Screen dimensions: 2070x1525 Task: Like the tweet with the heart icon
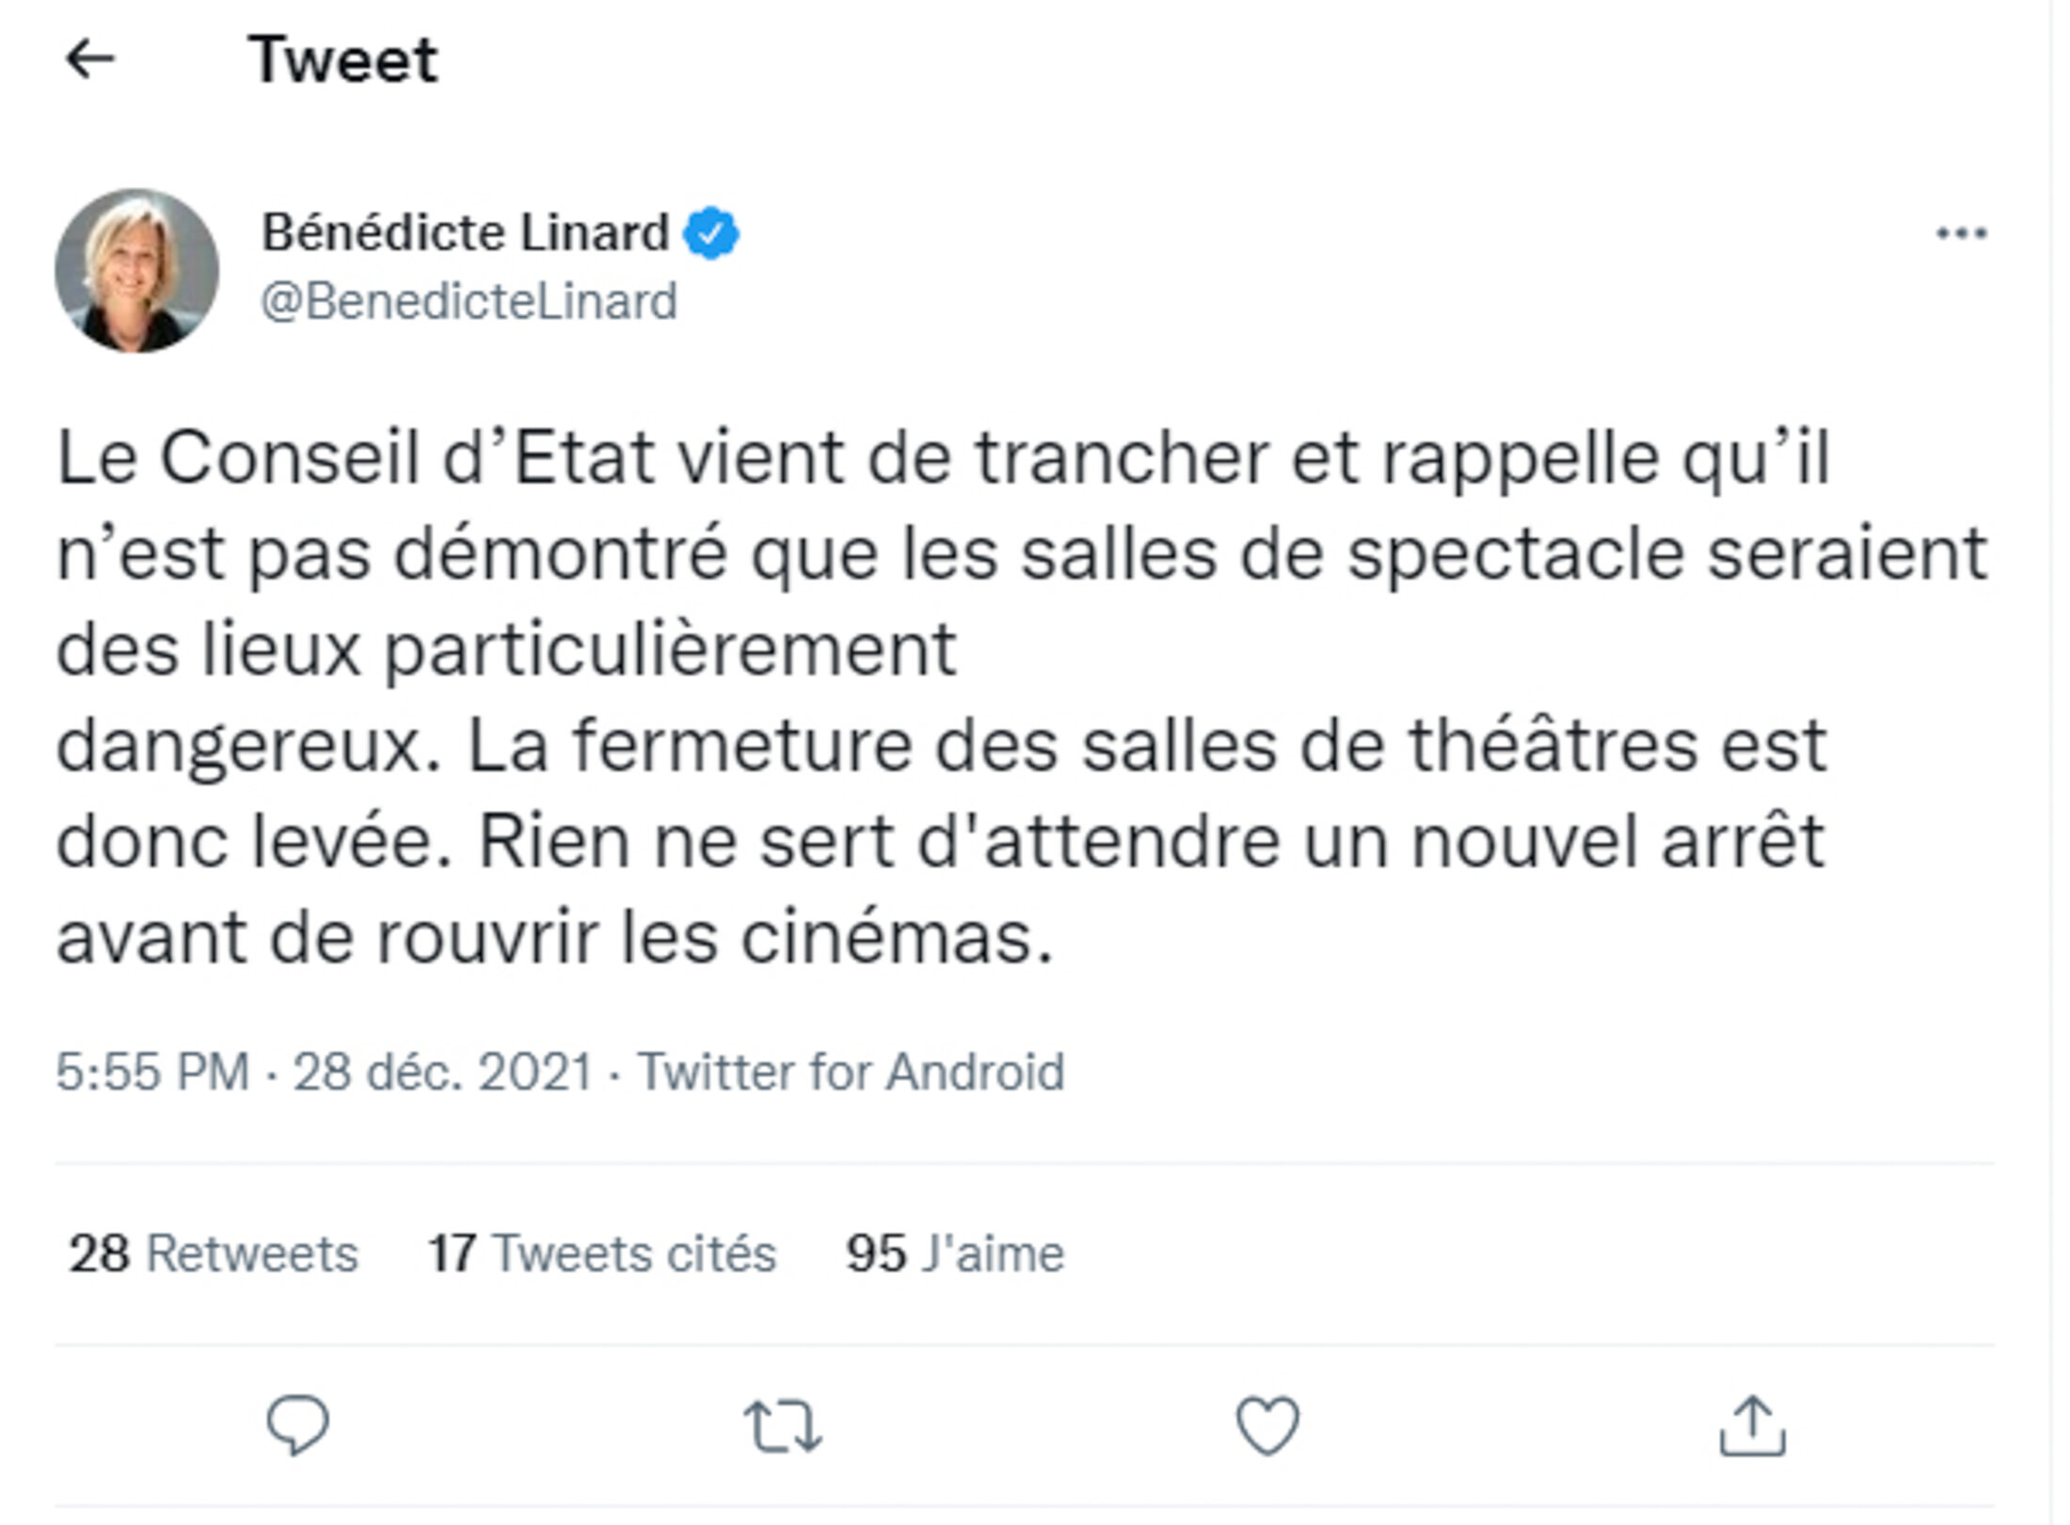point(1267,1425)
